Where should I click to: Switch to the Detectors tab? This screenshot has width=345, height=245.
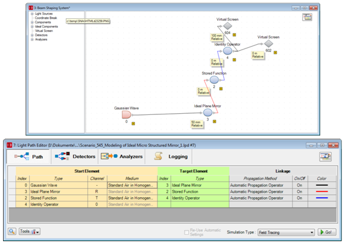[x=75, y=157]
